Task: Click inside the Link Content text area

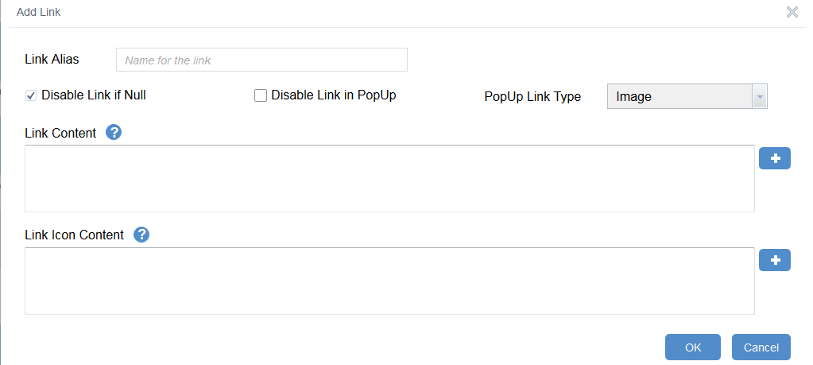Action: coord(389,178)
